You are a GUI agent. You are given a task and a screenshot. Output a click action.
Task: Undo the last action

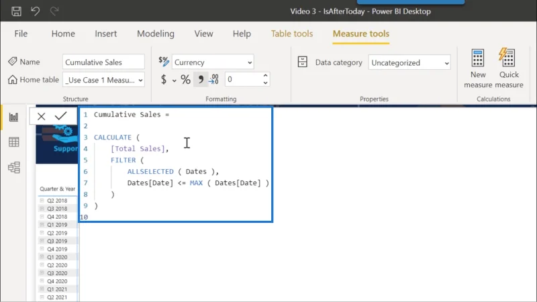click(x=36, y=11)
